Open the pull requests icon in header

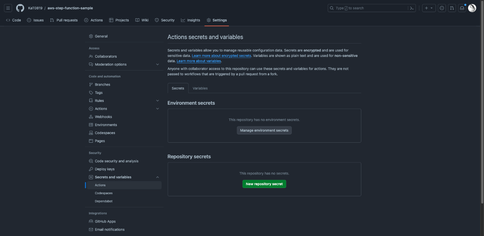pyautogui.click(x=452, y=8)
